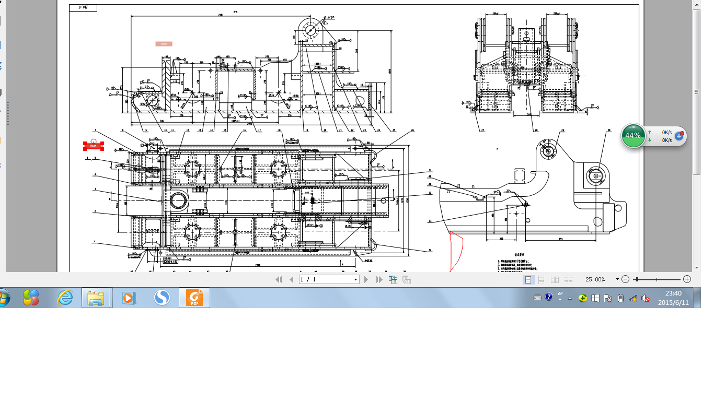Select facing pages view mode
This screenshot has width=714, height=401.
(x=555, y=280)
